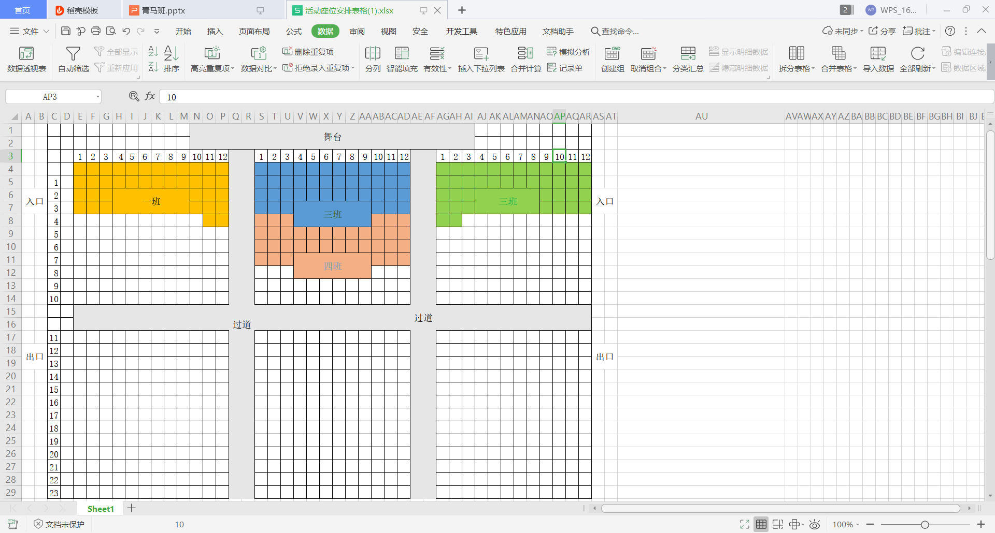
Task: Open the What-If Analysis (模拟分析) menu
Action: click(x=568, y=52)
